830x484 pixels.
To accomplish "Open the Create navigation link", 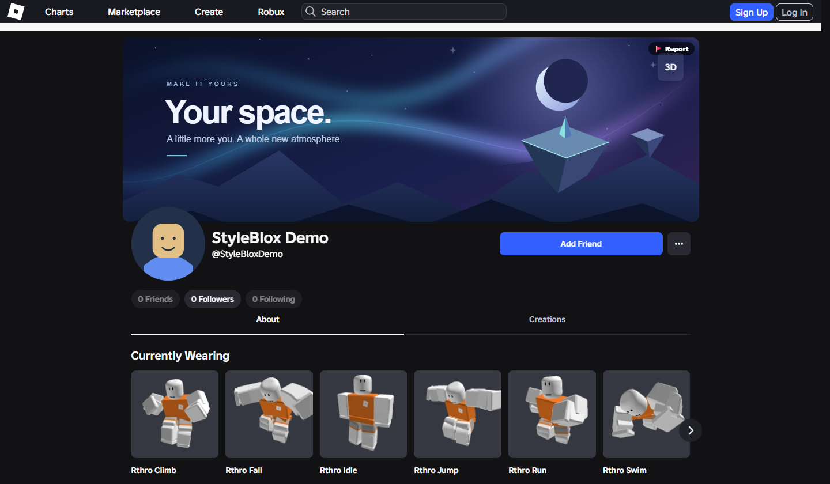I will pos(209,12).
